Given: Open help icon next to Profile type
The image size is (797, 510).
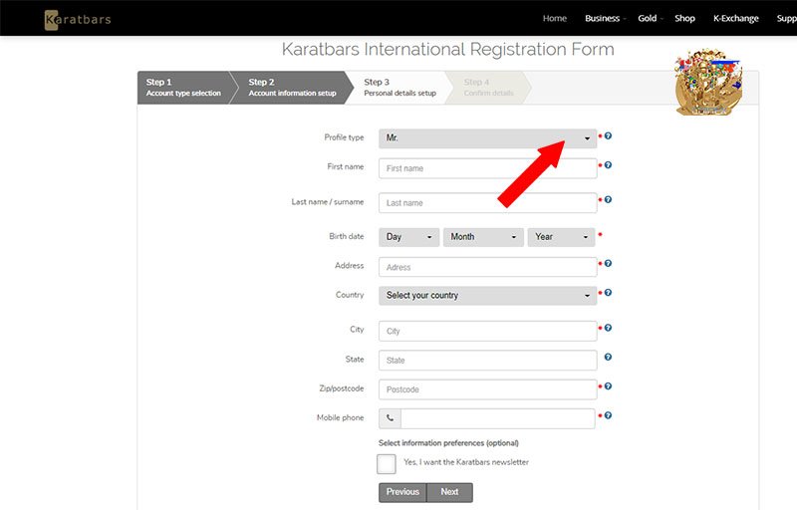Looking at the screenshot, I should pyautogui.click(x=608, y=136).
